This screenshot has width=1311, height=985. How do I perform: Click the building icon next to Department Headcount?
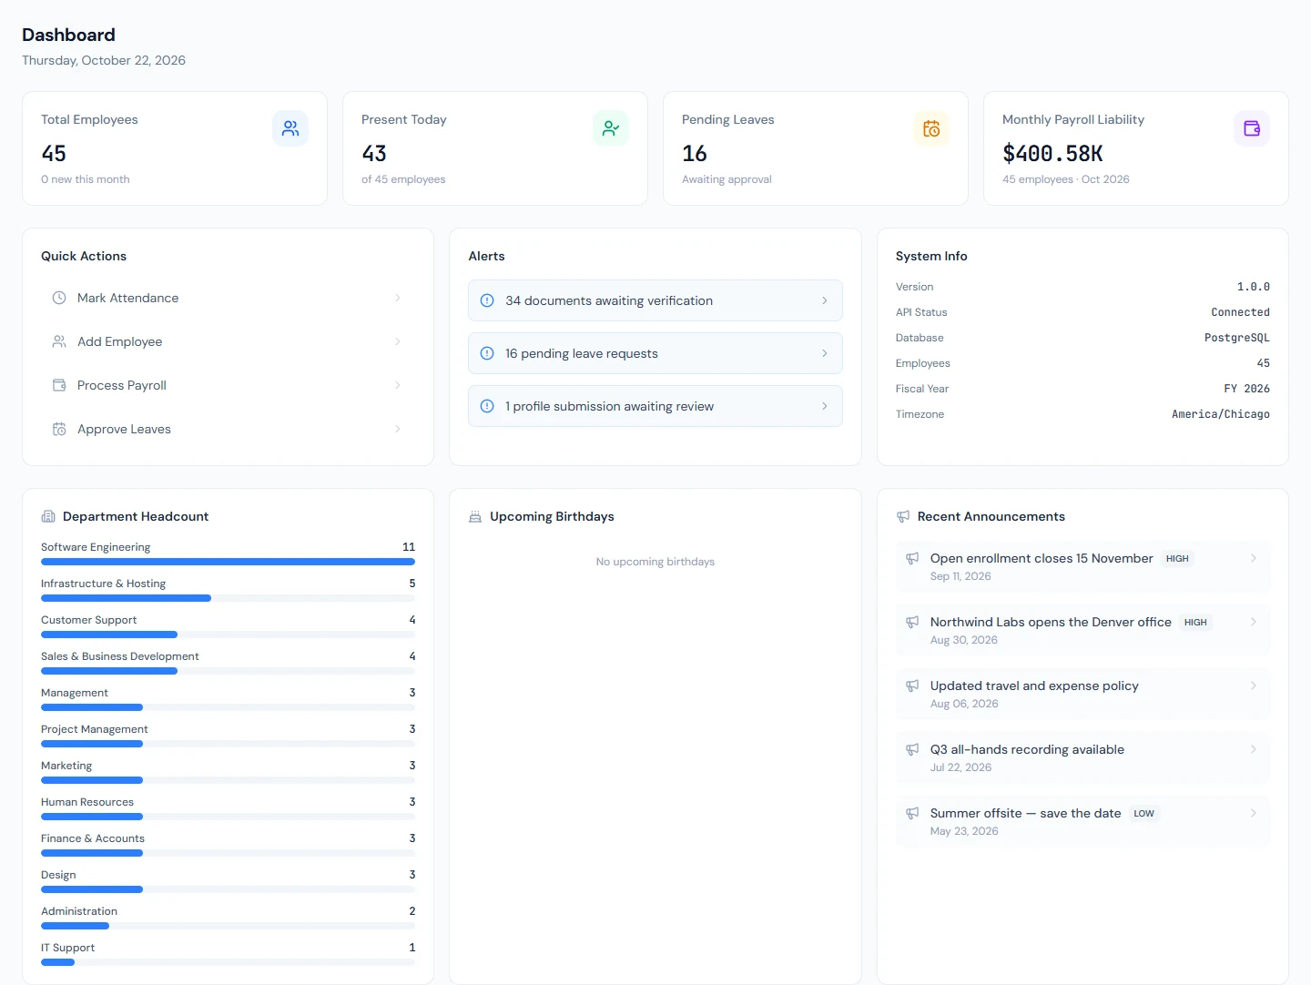(x=48, y=516)
